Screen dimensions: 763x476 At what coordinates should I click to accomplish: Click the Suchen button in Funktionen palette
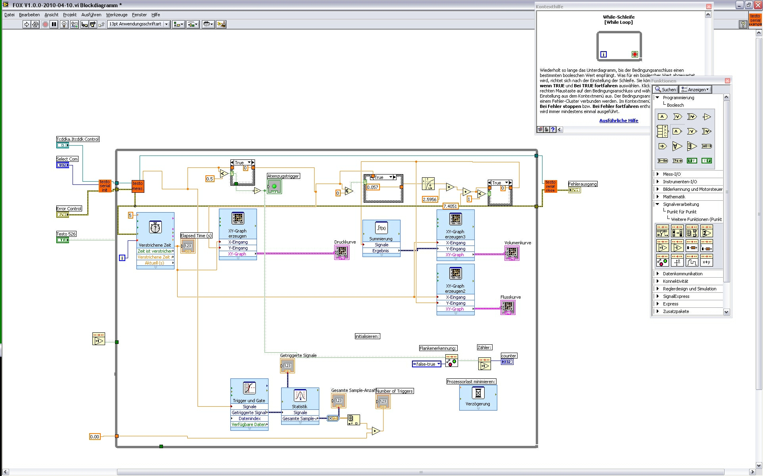[665, 90]
